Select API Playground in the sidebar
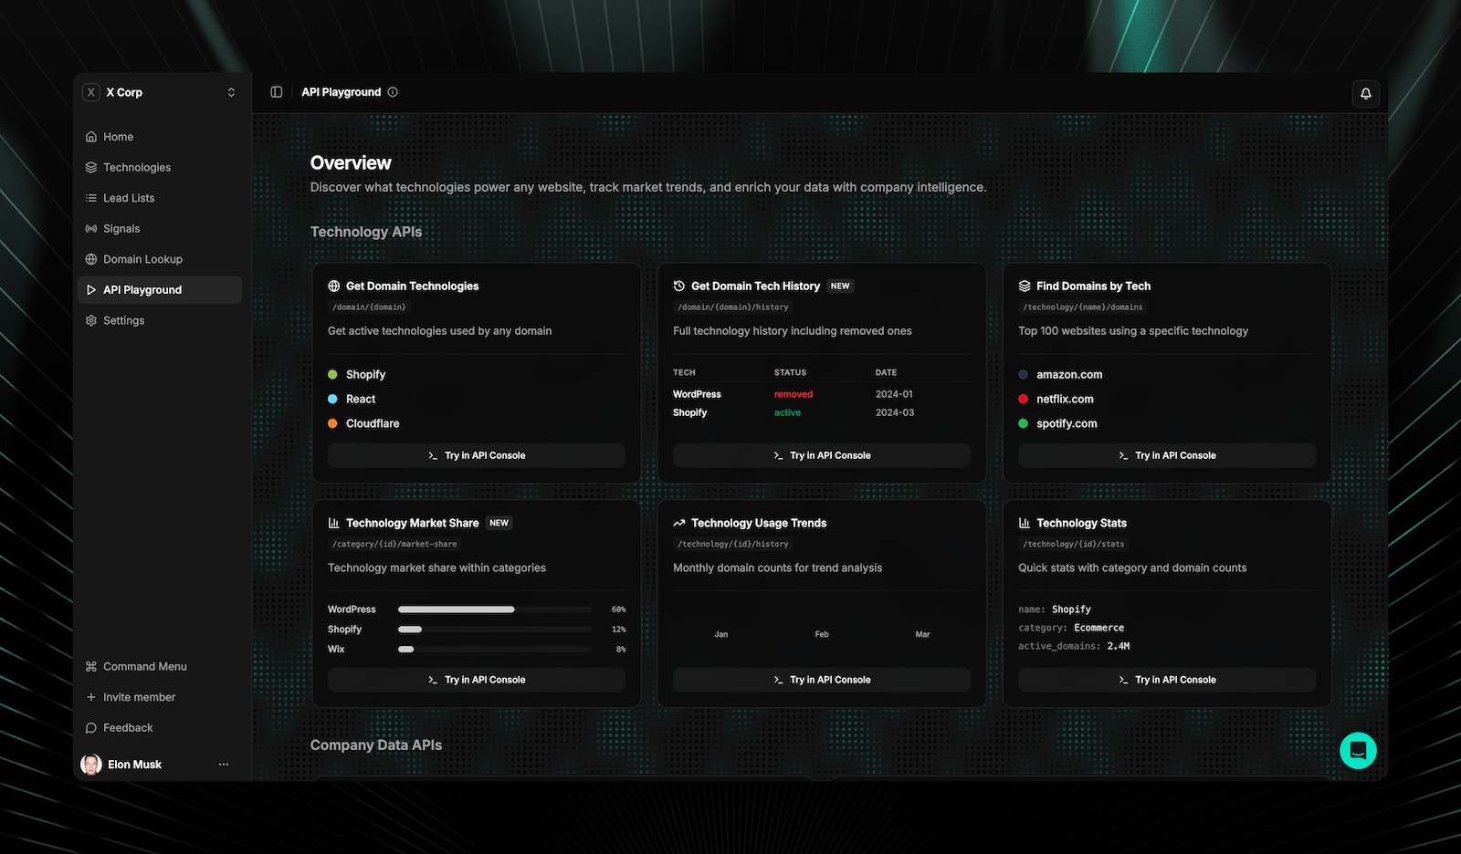Image resolution: width=1461 pixels, height=854 pixels. [142, 289]
